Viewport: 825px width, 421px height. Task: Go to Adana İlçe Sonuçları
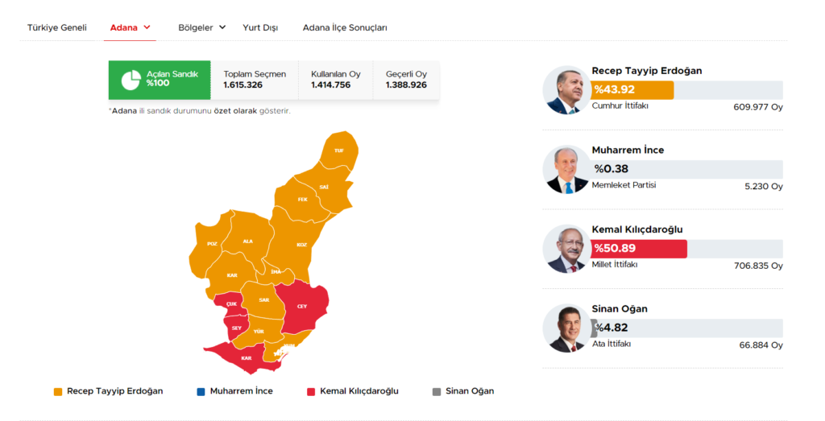click(345, 27)
